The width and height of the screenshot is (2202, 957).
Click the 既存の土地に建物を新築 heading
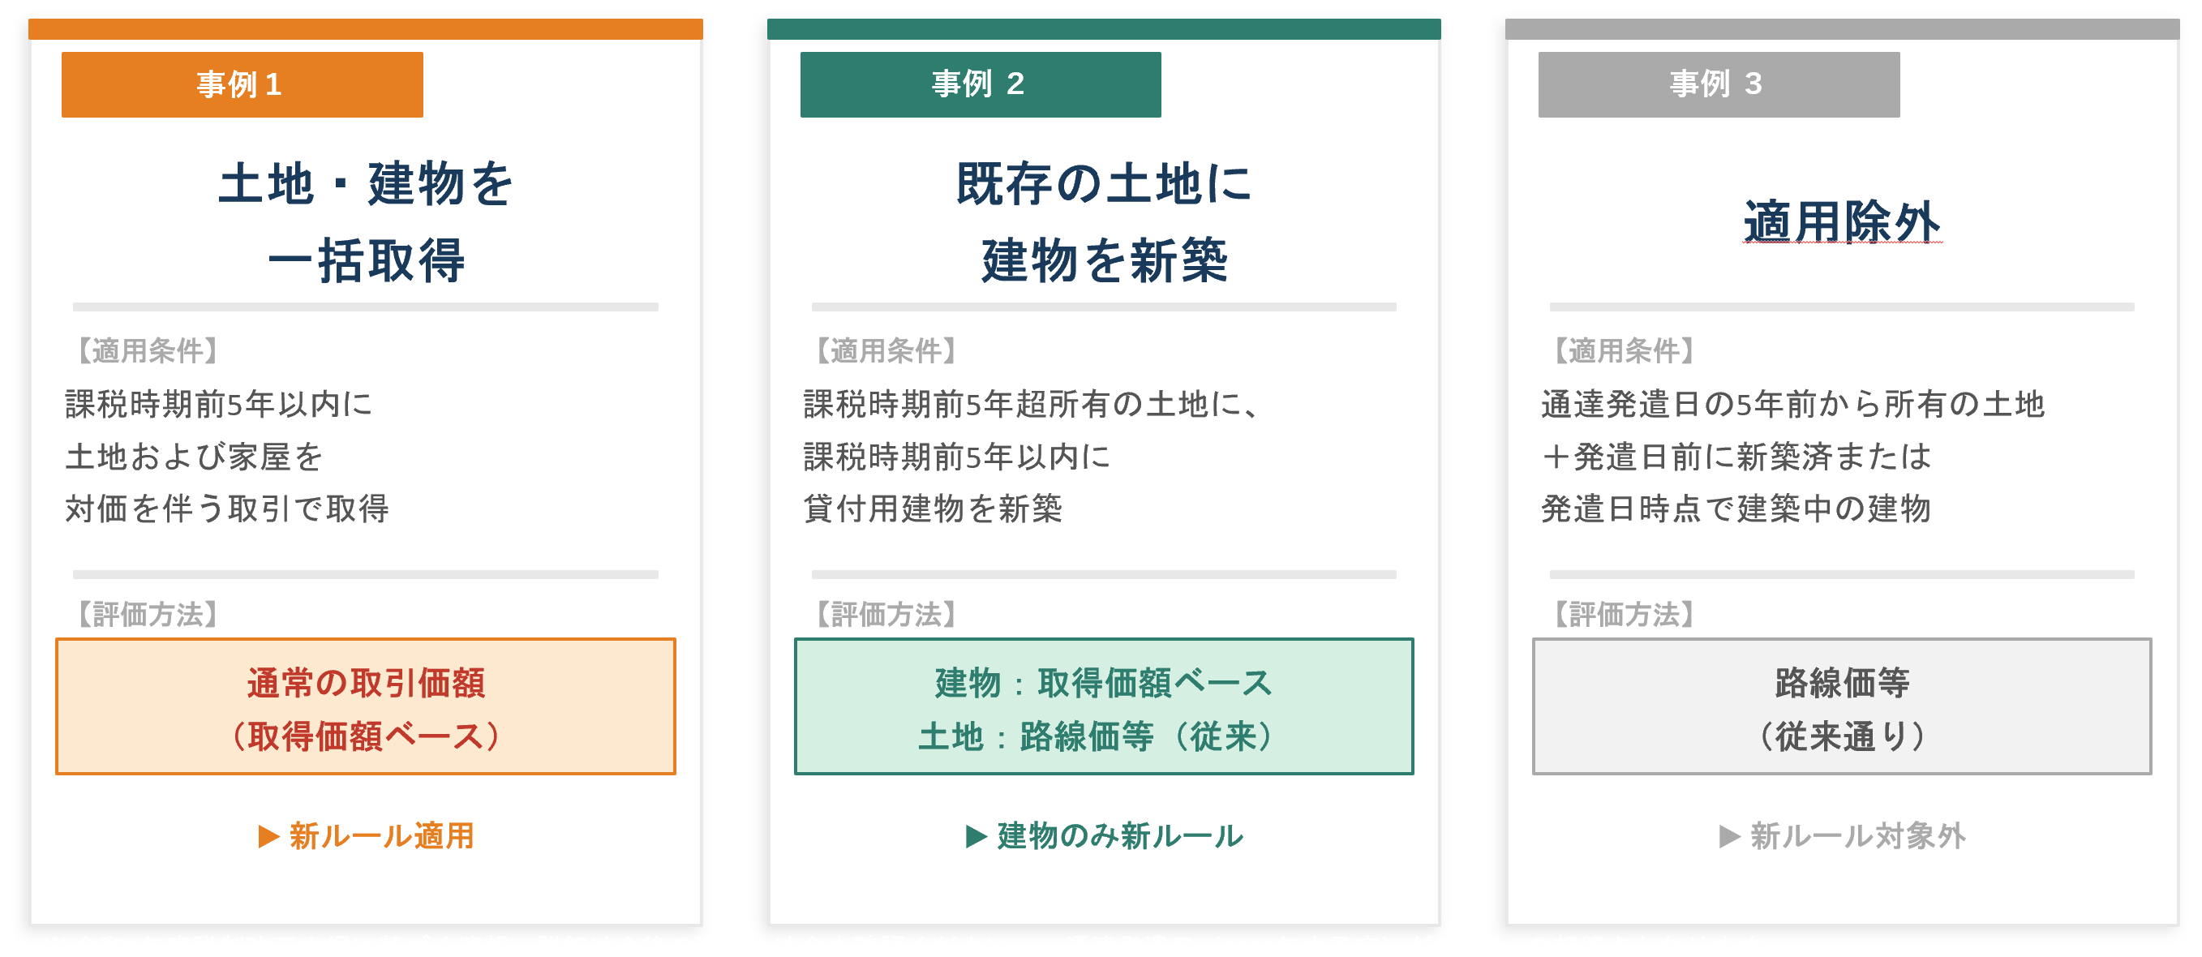click(x=1104, y=221)
